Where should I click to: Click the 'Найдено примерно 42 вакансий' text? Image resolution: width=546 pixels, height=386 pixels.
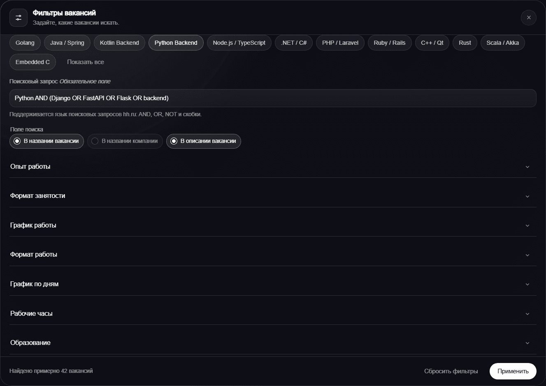tap(51, 371)
